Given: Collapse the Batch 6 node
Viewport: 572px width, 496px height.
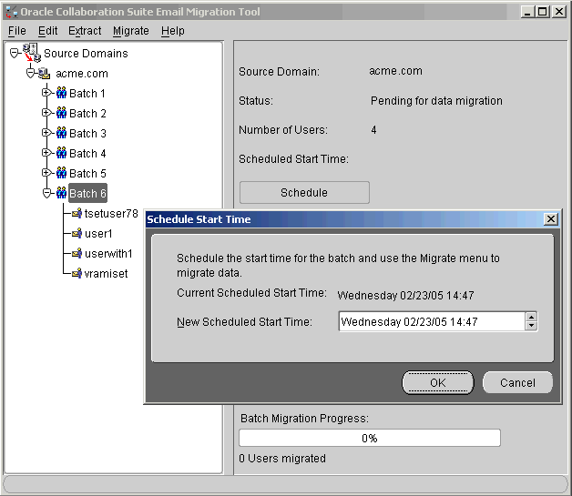Looking at the screenshot, I should click(46, 193).
